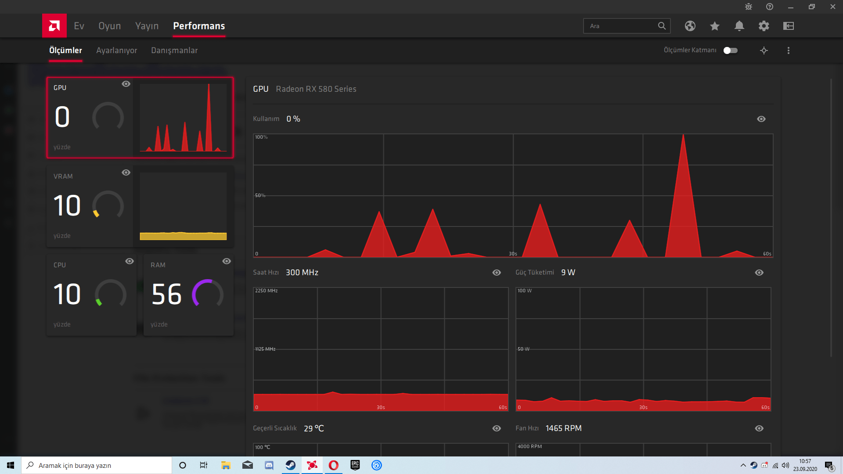The width and height of the screenshot is (843, 474).
Task: Switch to the Oyun tab
Action: coord(109,26)
